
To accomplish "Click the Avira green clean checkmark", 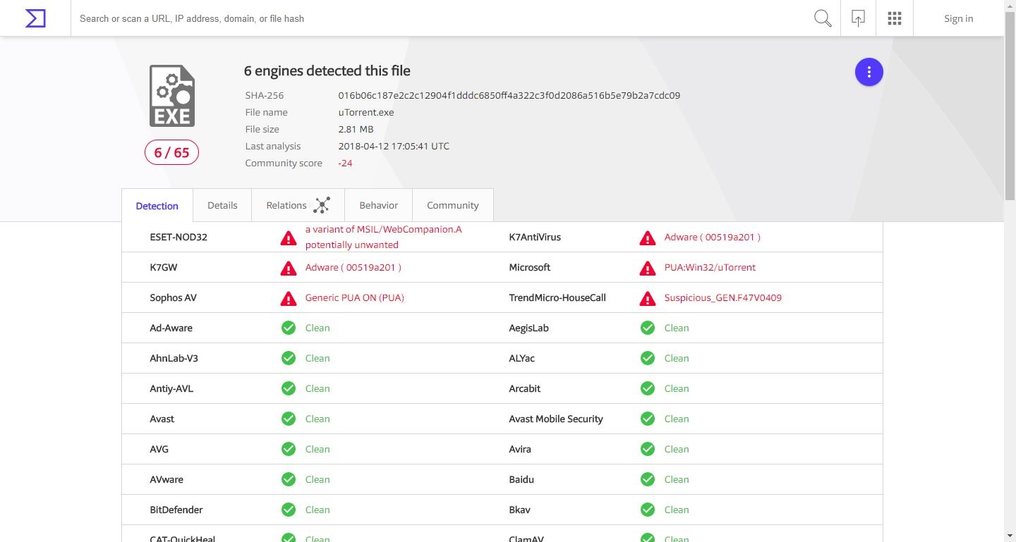I will (x=648, y=449).
